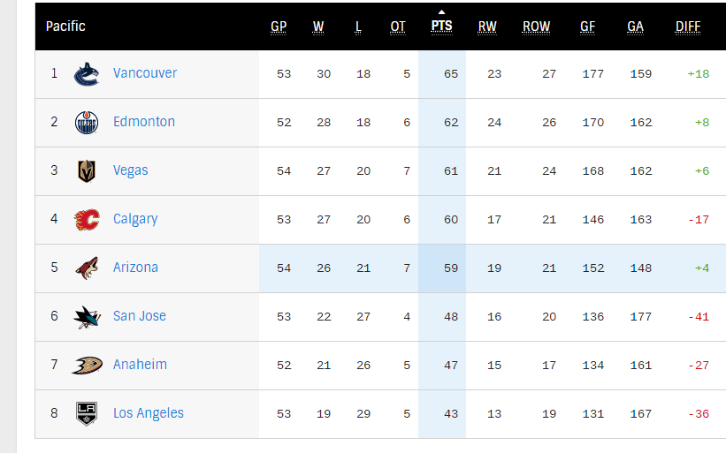This screenshot has height=453, width=726.
Task: Sort by ROW column header
Action: click(x=536, y=26)
